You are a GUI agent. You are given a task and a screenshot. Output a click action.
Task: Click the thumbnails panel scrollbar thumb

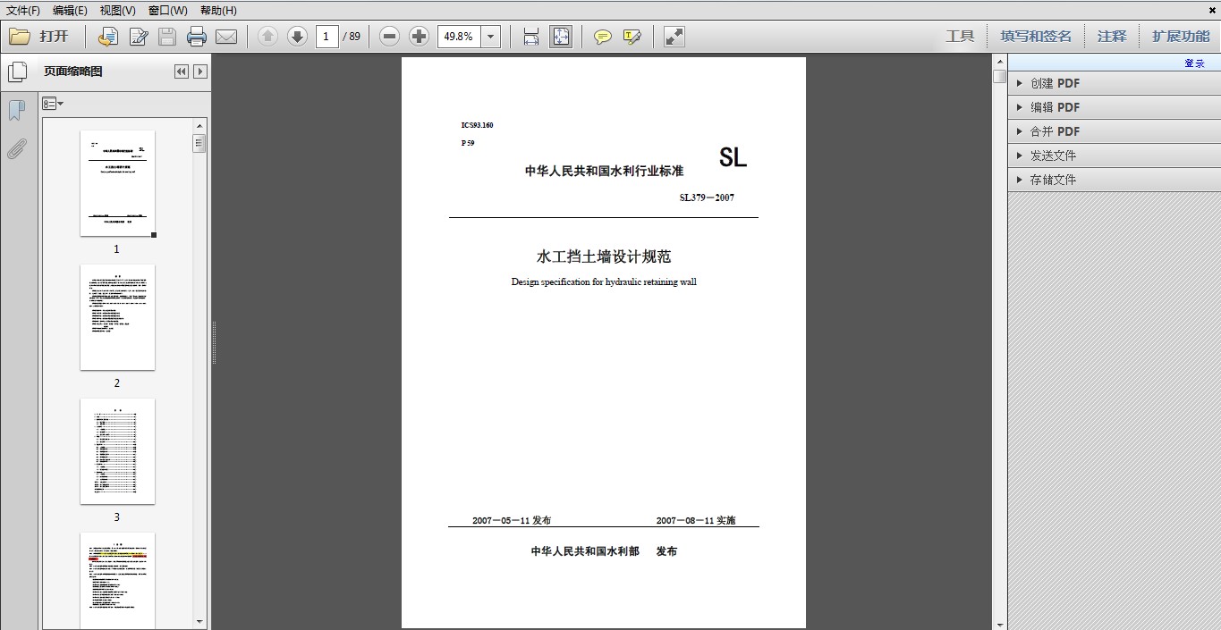click(199, 143)
